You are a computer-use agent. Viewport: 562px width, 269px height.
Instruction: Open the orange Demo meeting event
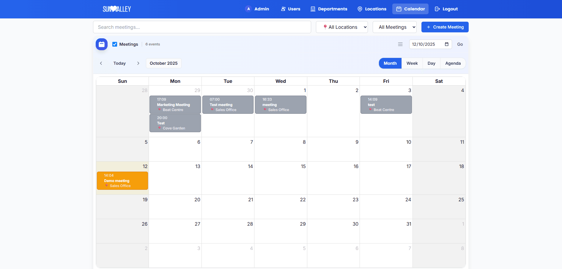click(x=122, y=181)
